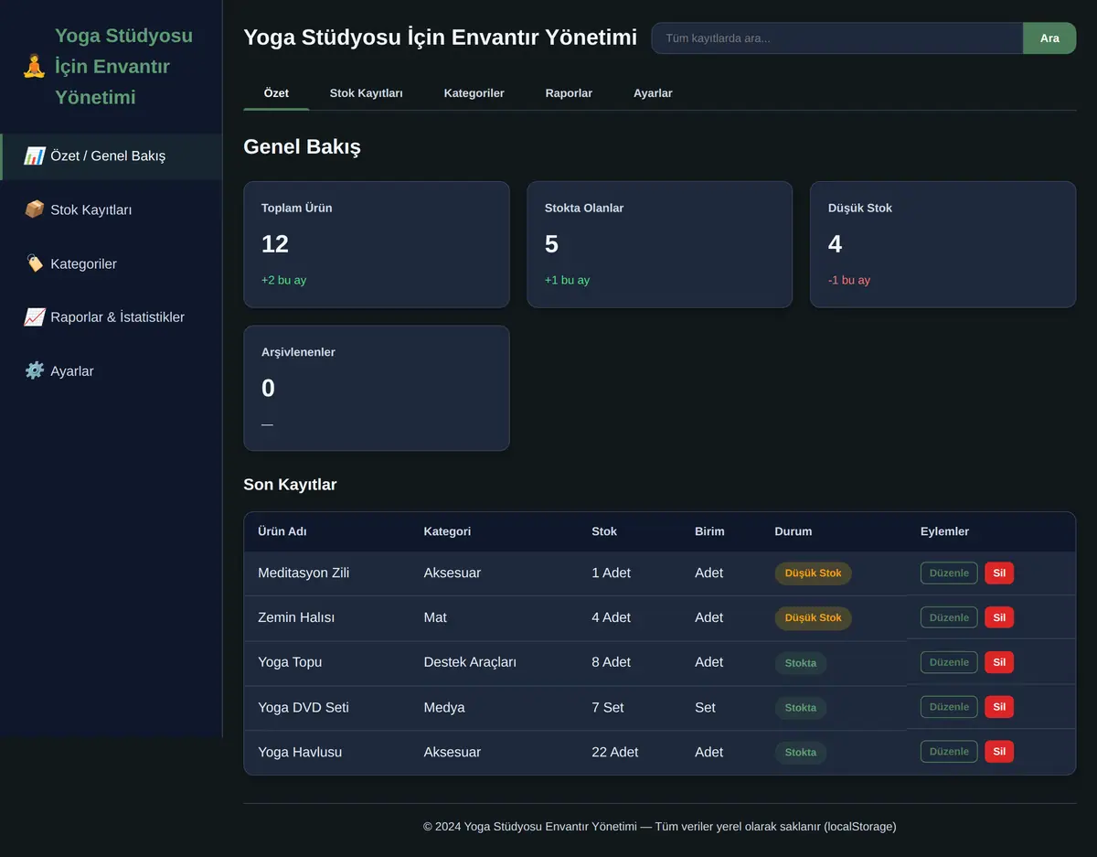Open Özet / Genel Bakış in the sidebar
Image resolution: width=1097 pixels, height=857 pixels.
point(111,156)
